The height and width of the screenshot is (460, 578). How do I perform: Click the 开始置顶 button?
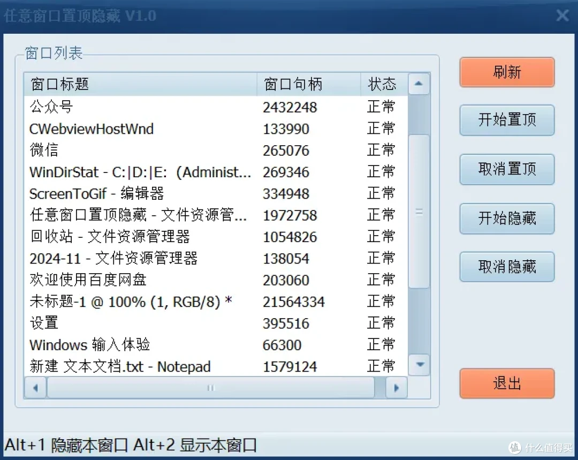tap(507, 120)
